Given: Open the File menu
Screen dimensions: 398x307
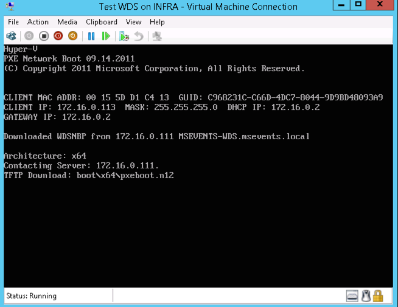Looking at the screenshot, I should [x=13, y=22].
